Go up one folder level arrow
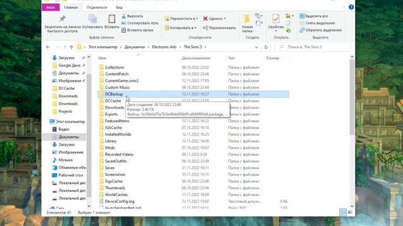Viewport: 403px width, 226px height. (x=71, y=47)
